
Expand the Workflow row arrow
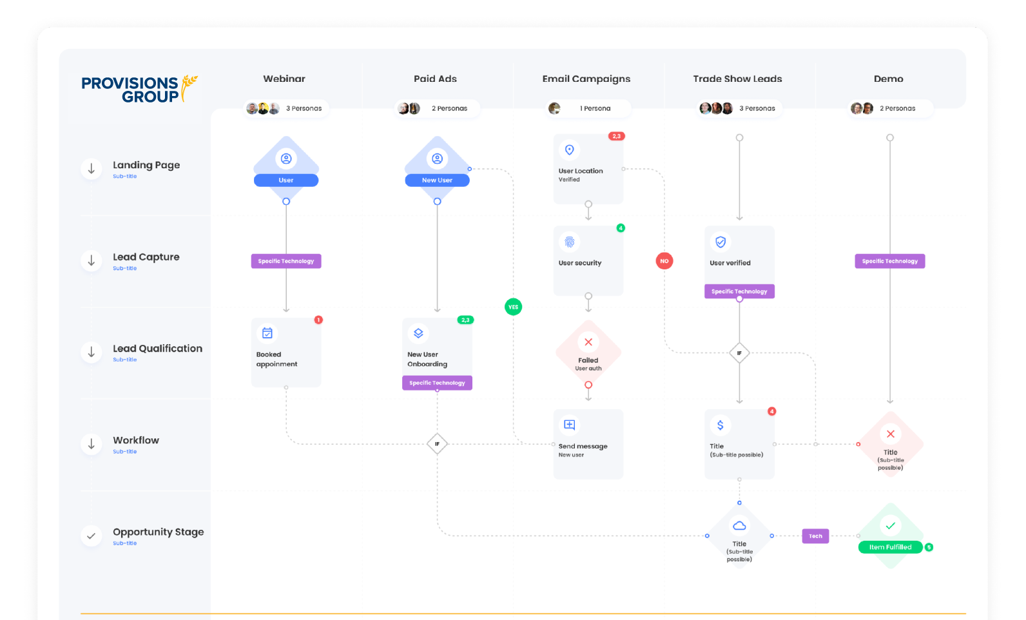point(92,444)
